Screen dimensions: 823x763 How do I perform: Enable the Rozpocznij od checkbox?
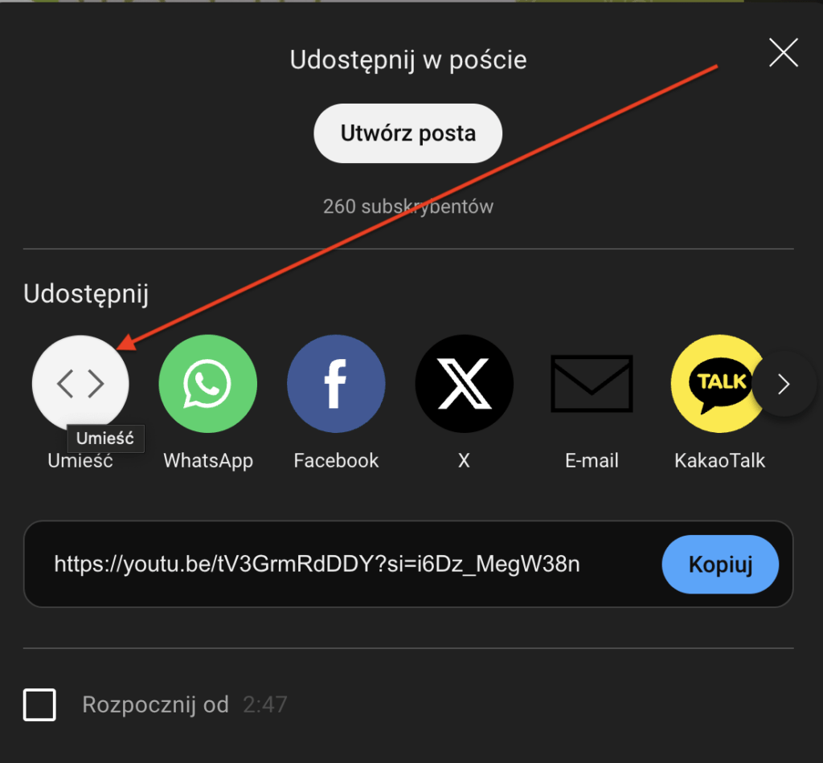click(x=39, y=704)
